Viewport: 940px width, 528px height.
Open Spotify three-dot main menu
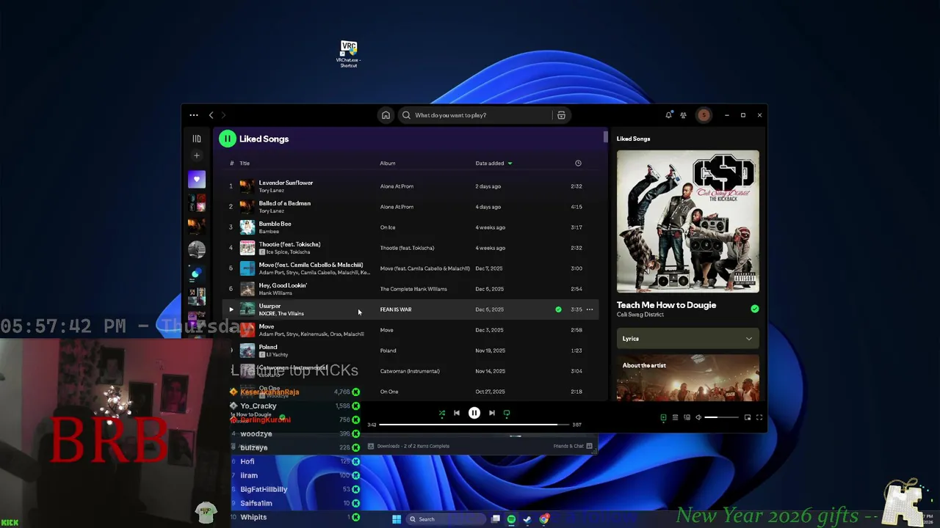[194, 115]
